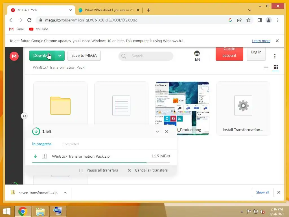Click the network tray icon

click(256, 211)
